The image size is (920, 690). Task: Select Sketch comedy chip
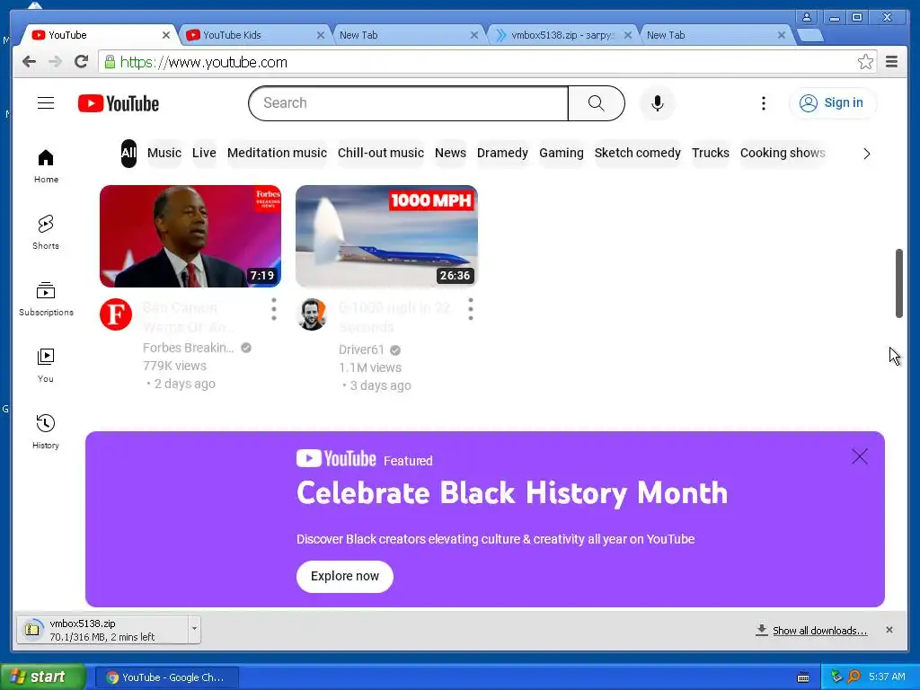point(638,153)
